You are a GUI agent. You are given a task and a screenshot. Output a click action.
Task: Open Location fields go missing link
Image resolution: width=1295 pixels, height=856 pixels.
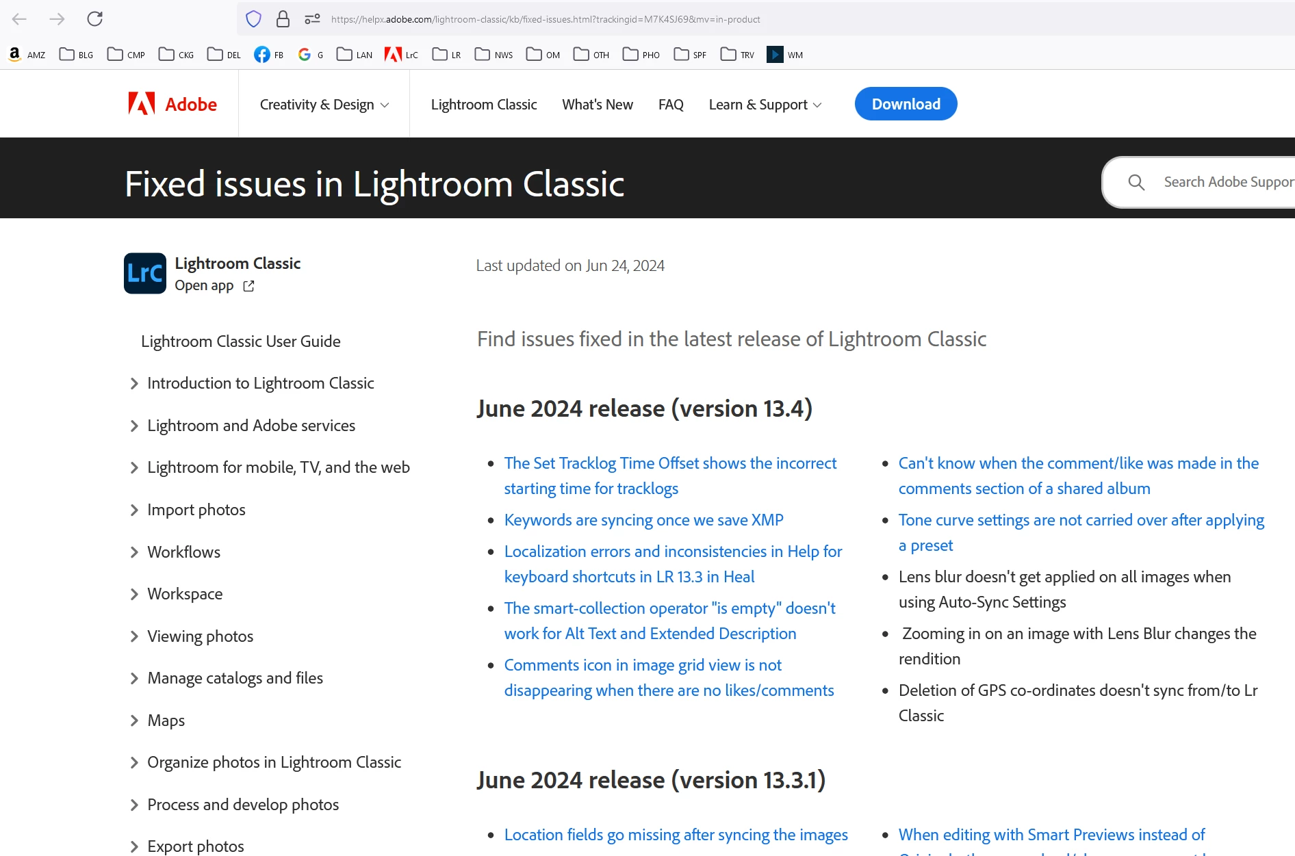(x=676, y=835)
